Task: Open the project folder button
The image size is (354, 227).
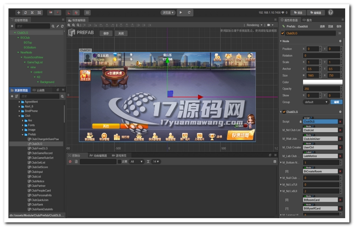Action: pyautogui.click(x=298, y=13)
